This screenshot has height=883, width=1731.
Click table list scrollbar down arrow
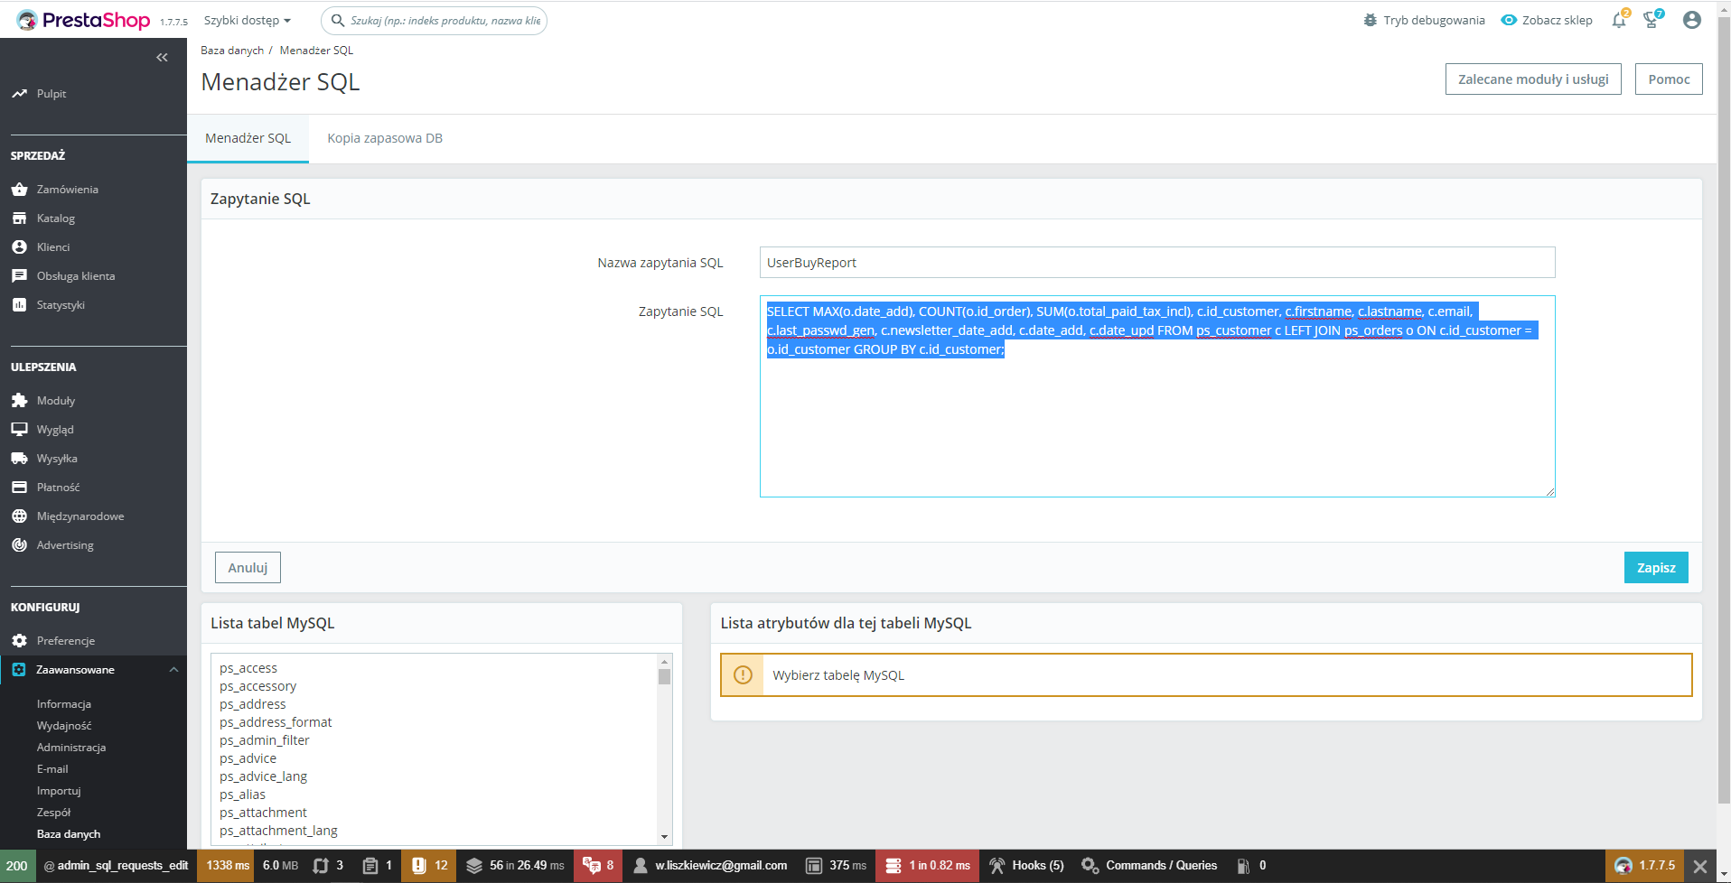click(x=664, y=837)
